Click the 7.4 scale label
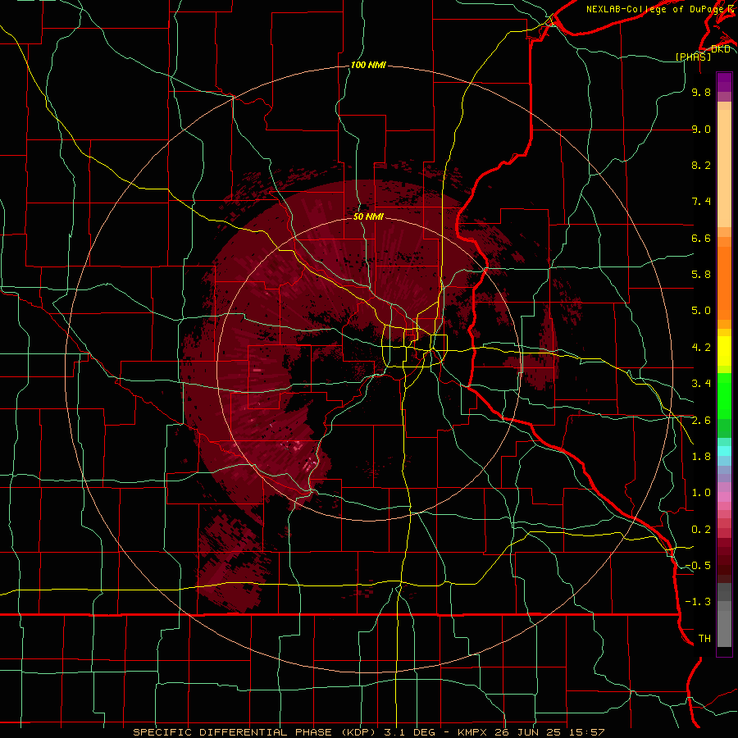 click(701, 202)
